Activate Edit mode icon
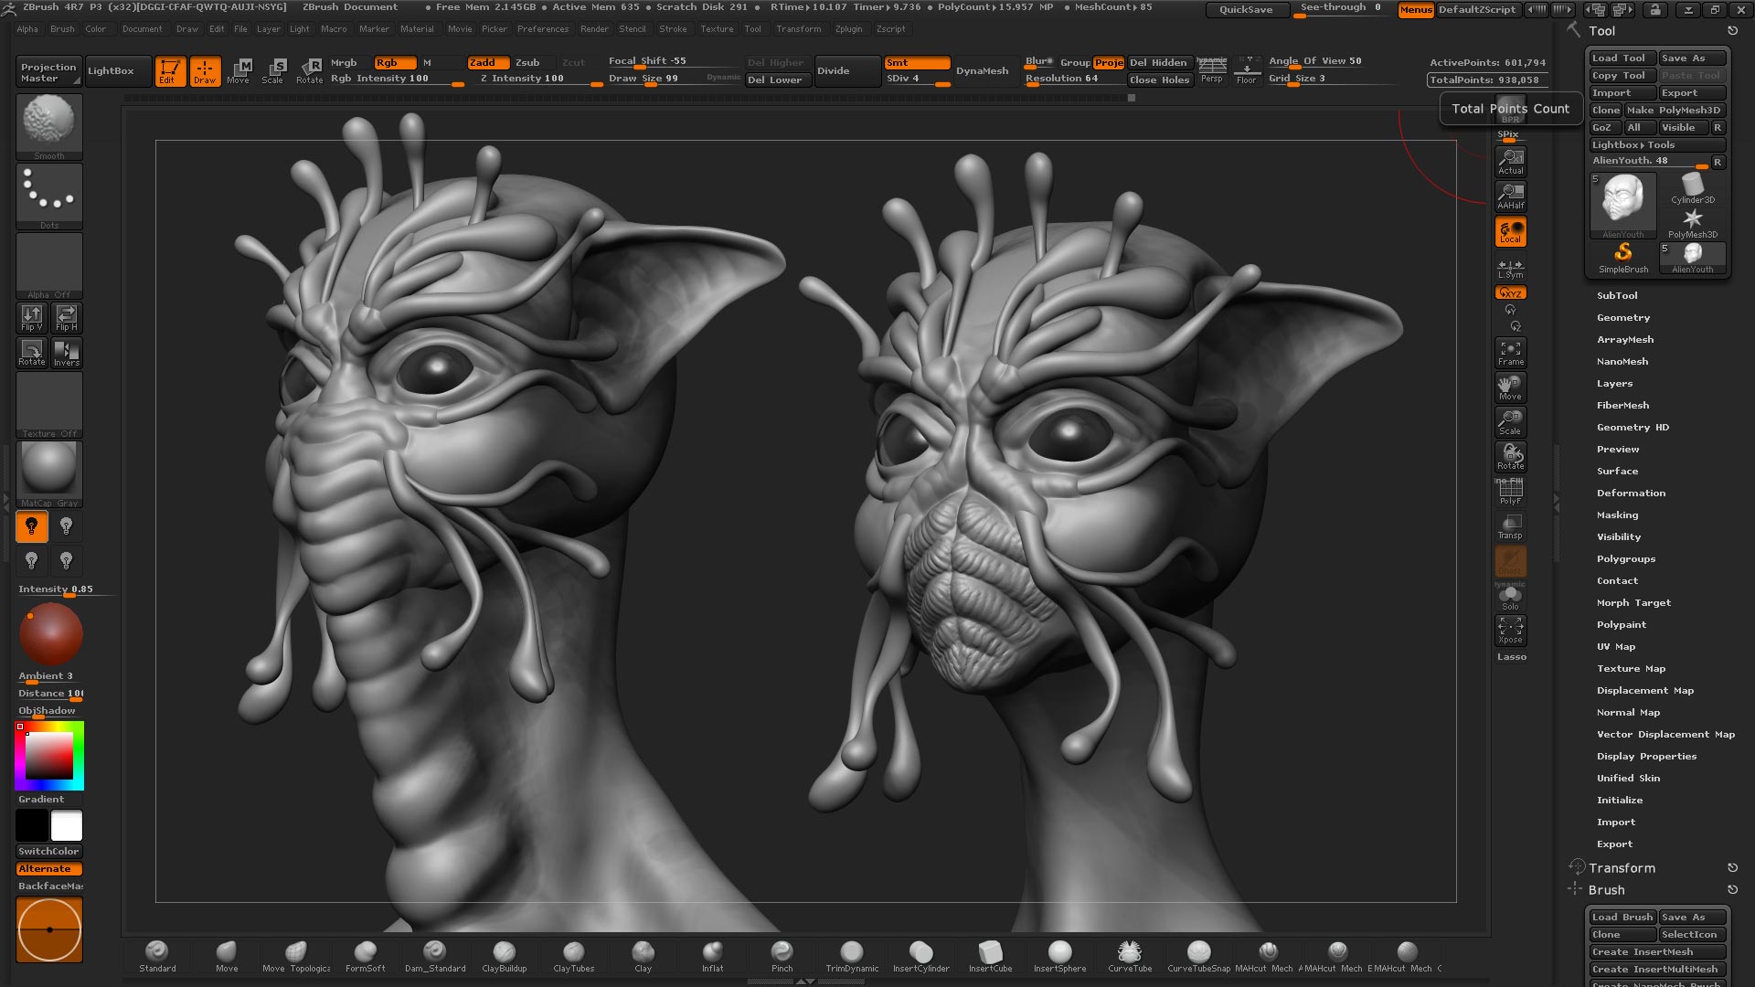The height and width of the screenshot is (987, 1755). [170, 71]
